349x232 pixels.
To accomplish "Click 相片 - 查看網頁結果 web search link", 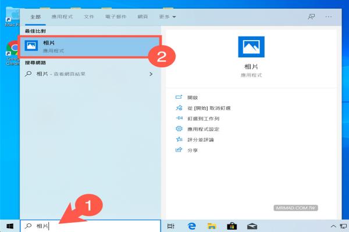I will tap(60, 74).
